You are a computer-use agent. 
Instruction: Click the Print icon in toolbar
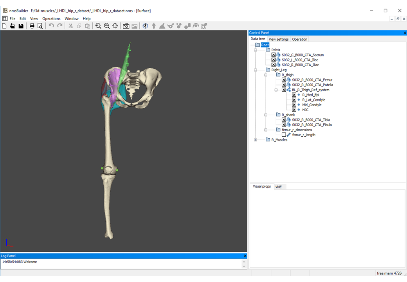[x=32, y=26]
